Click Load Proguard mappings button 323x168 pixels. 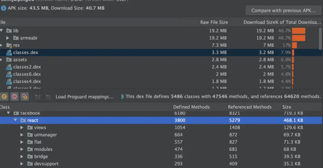(84, 96)
